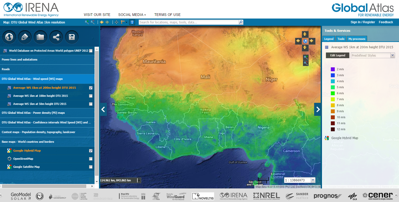Switch to the Tools tab
This screenshot has height=202, width=399.
pyautogui.click(x=341, y=39)
